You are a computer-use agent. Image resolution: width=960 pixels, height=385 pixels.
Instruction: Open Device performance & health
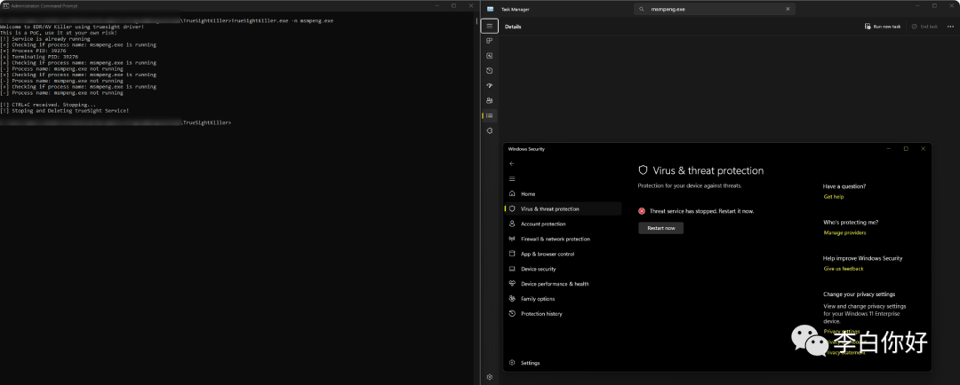click(563, 284)
